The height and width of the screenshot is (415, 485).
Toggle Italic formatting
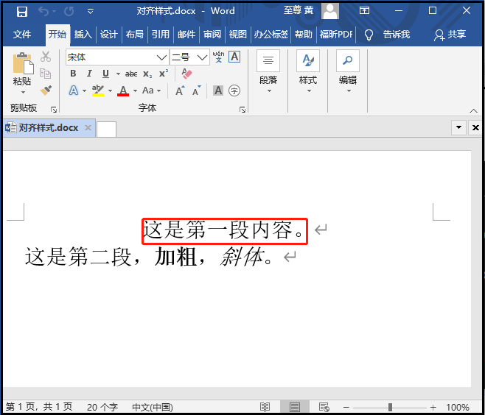89,74
